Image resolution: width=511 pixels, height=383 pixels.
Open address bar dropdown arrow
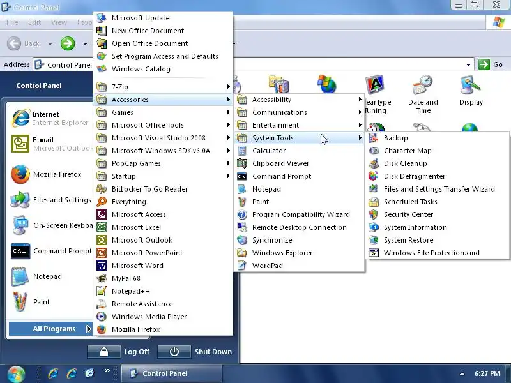[x=468, y=65]
